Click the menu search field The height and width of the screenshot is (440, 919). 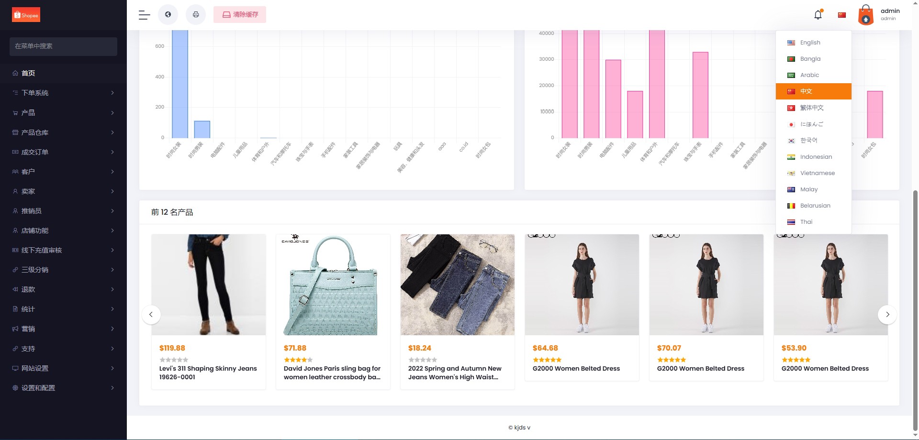63,46
